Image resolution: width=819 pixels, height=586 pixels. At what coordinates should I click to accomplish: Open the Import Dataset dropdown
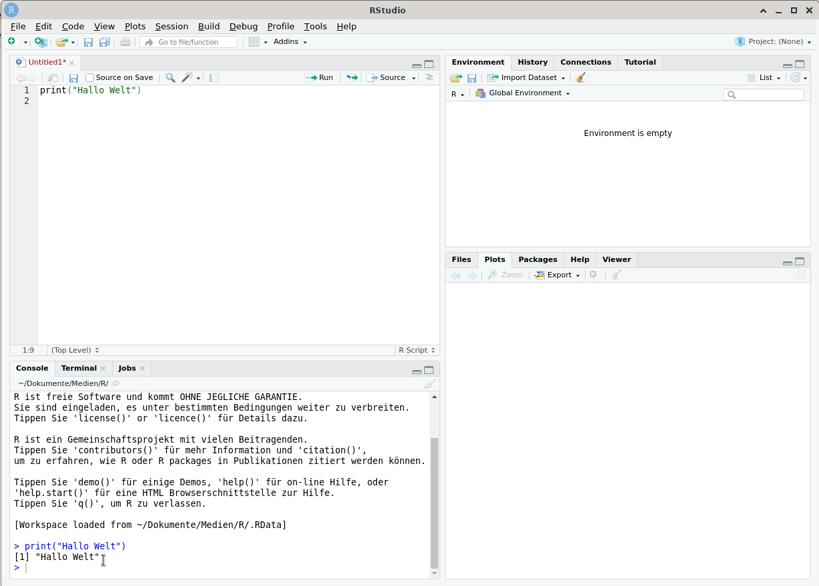tap(526, 78)
